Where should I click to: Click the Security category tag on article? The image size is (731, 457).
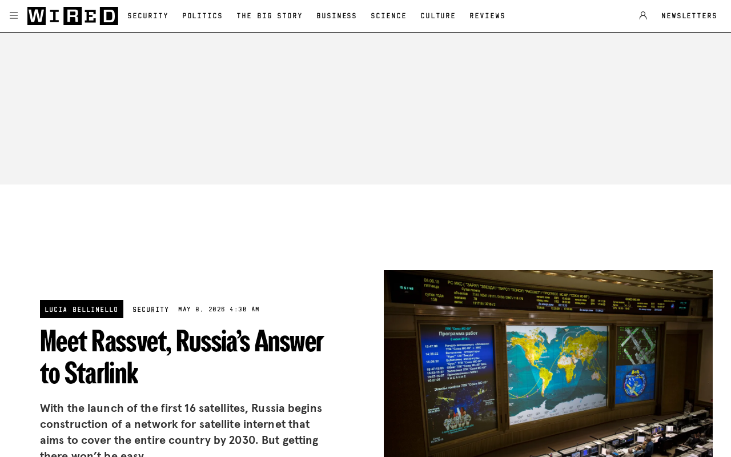pos(151,310)
